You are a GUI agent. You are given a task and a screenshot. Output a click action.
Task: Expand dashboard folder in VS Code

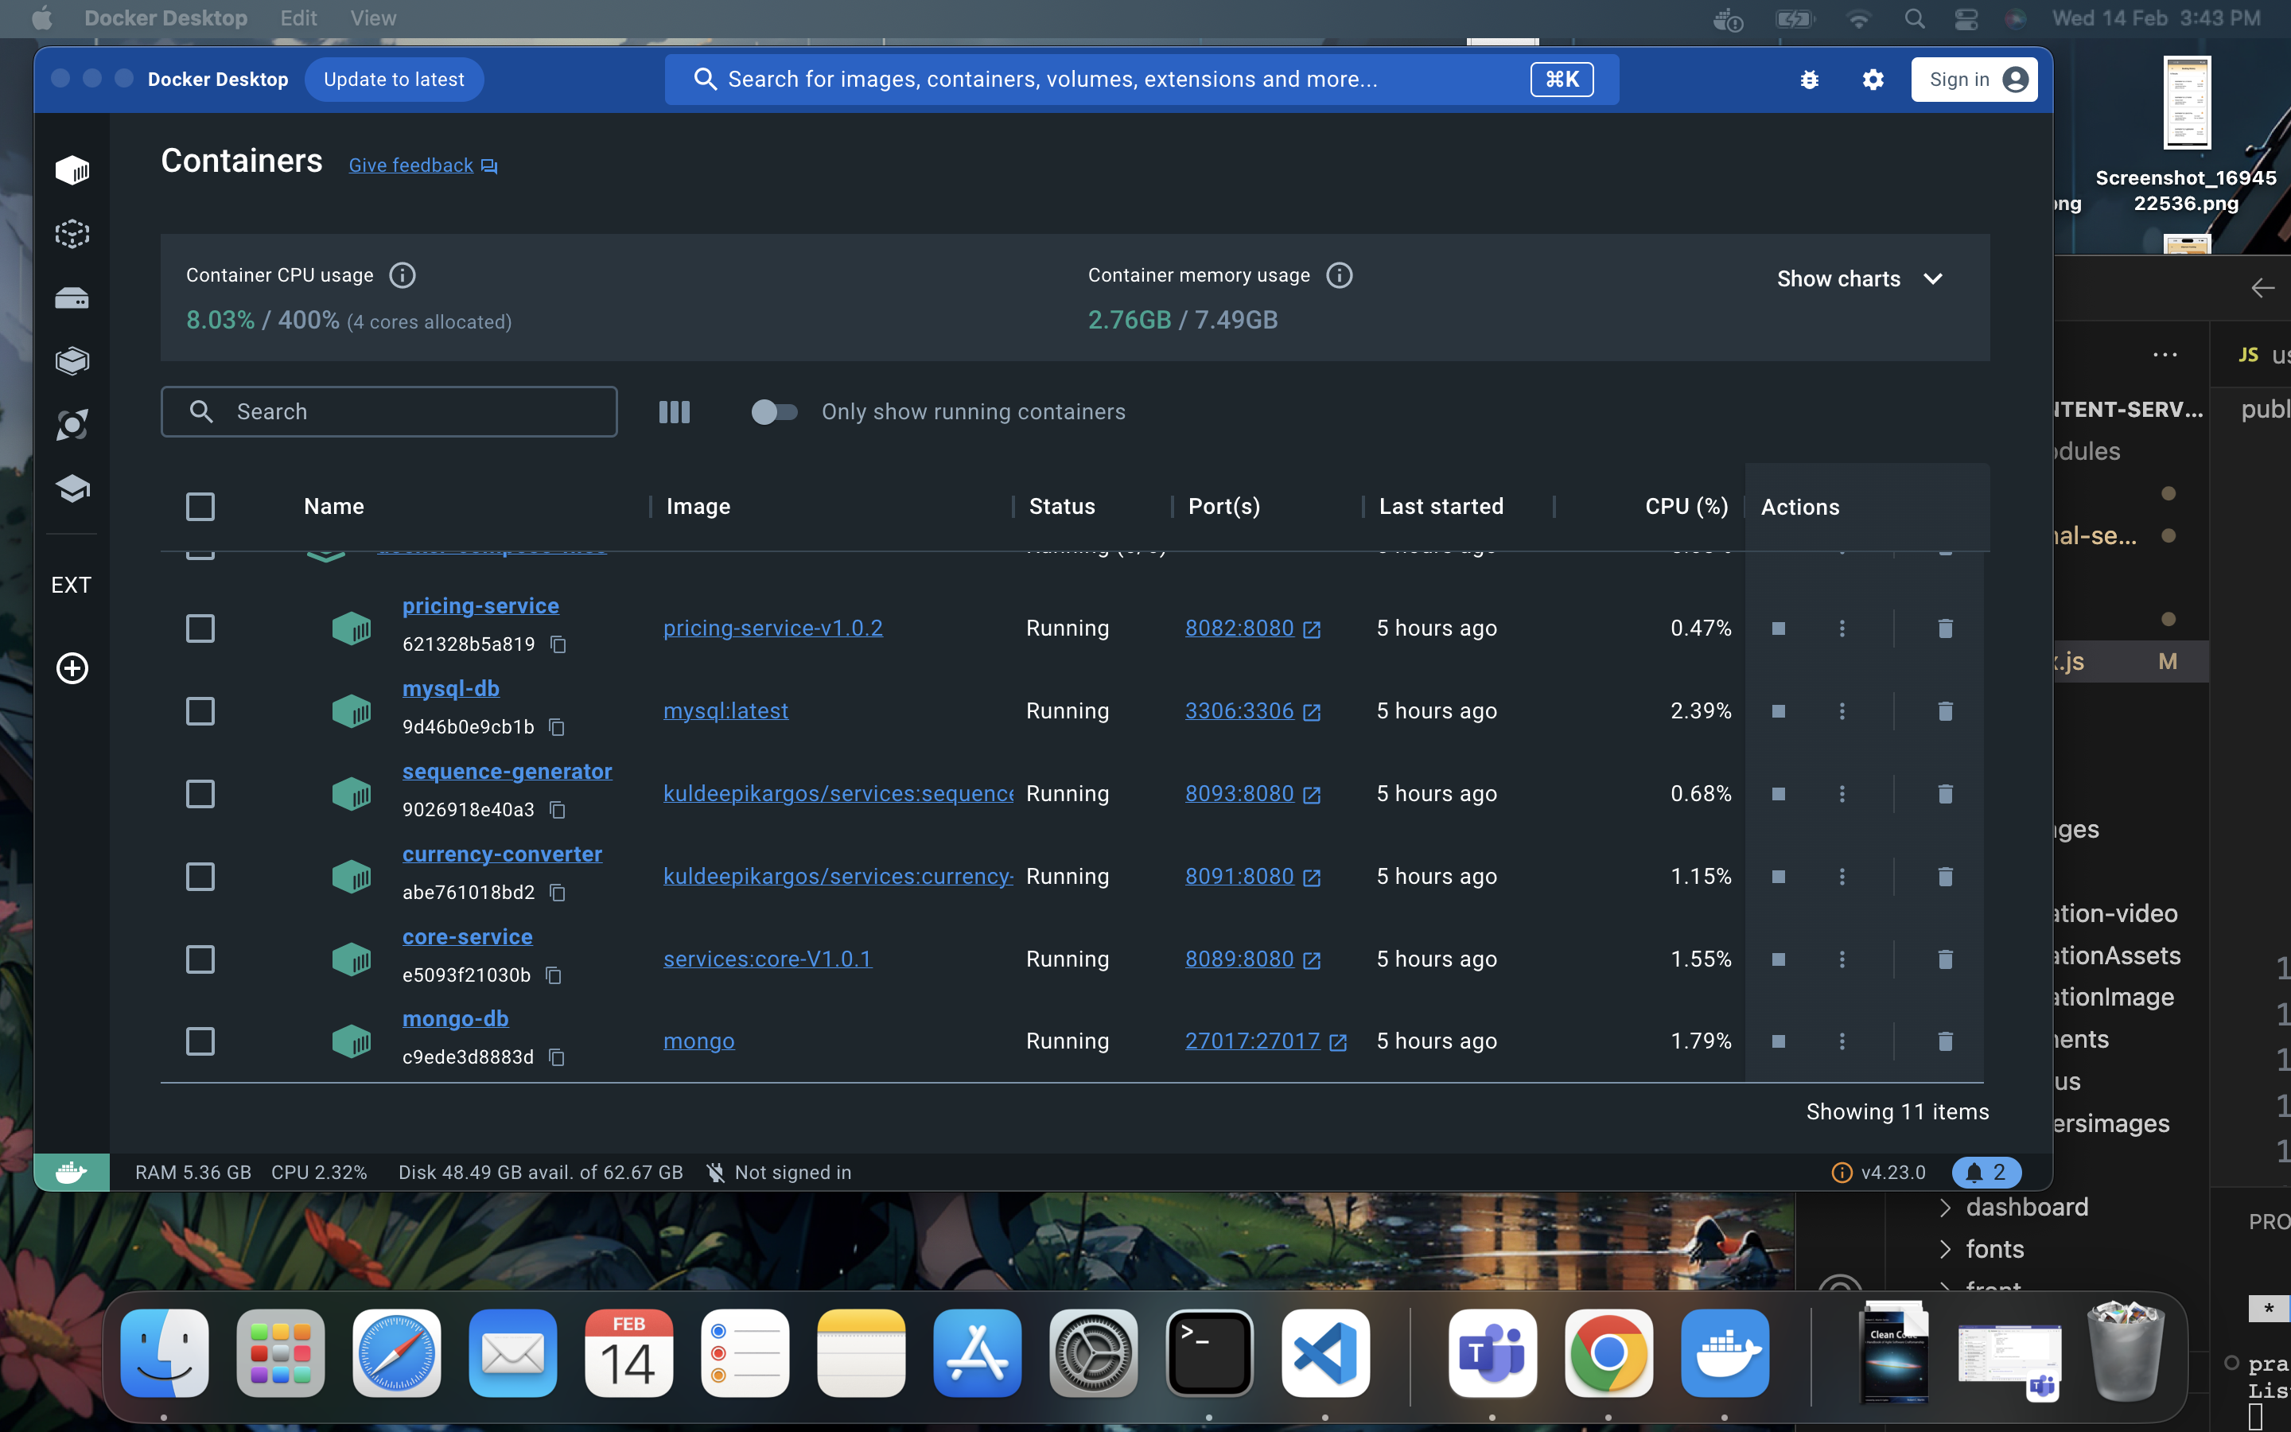tap(1944, 1208)
